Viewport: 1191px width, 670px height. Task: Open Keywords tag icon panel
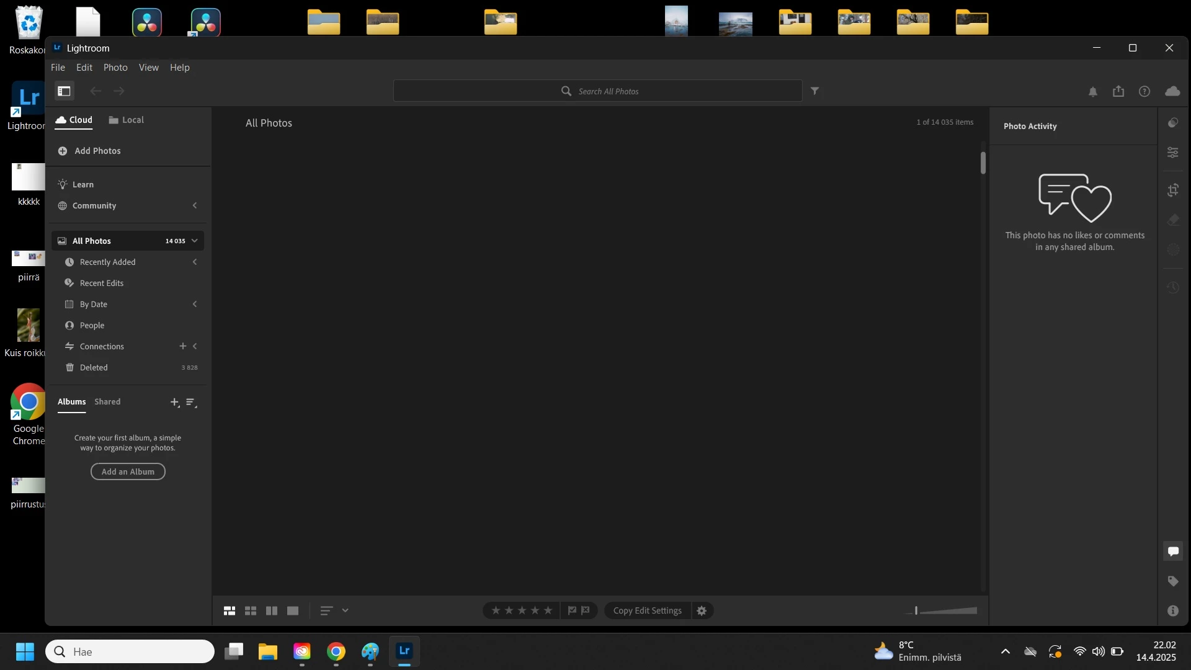coord(1172,581)
